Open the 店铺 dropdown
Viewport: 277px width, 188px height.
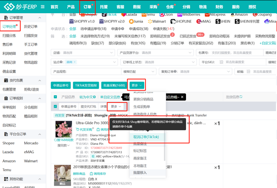tap(83, 53)
